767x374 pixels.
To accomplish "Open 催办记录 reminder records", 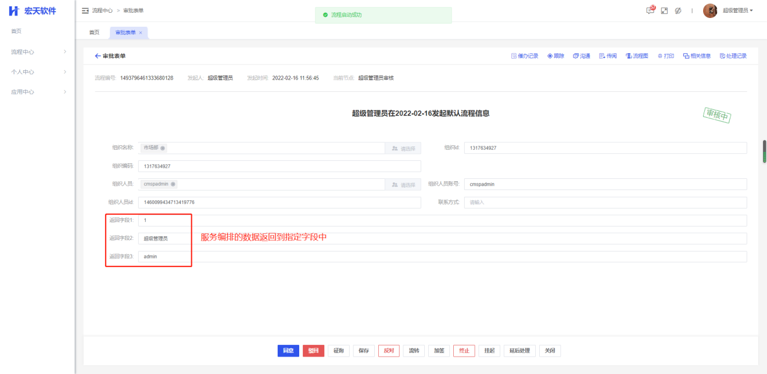I will click(524, 56).
